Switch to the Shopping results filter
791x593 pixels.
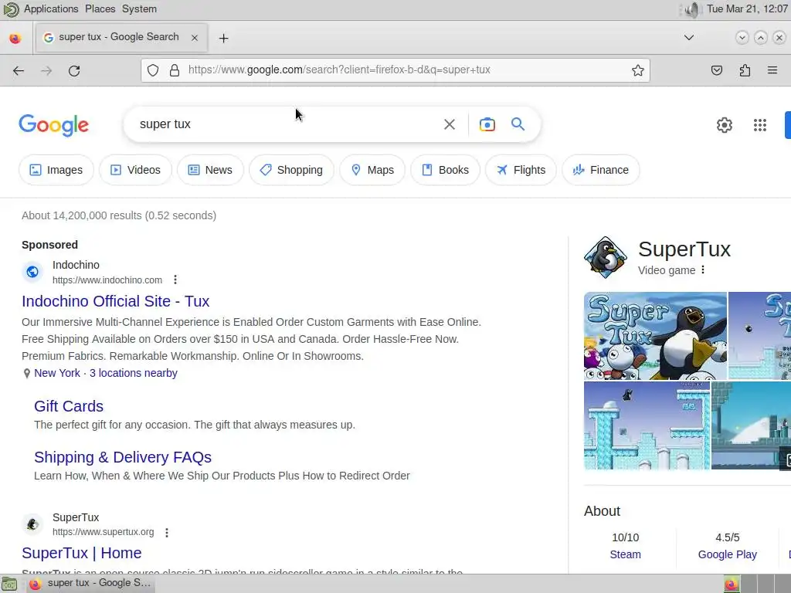pyautogui.click(x=291, y=170)
